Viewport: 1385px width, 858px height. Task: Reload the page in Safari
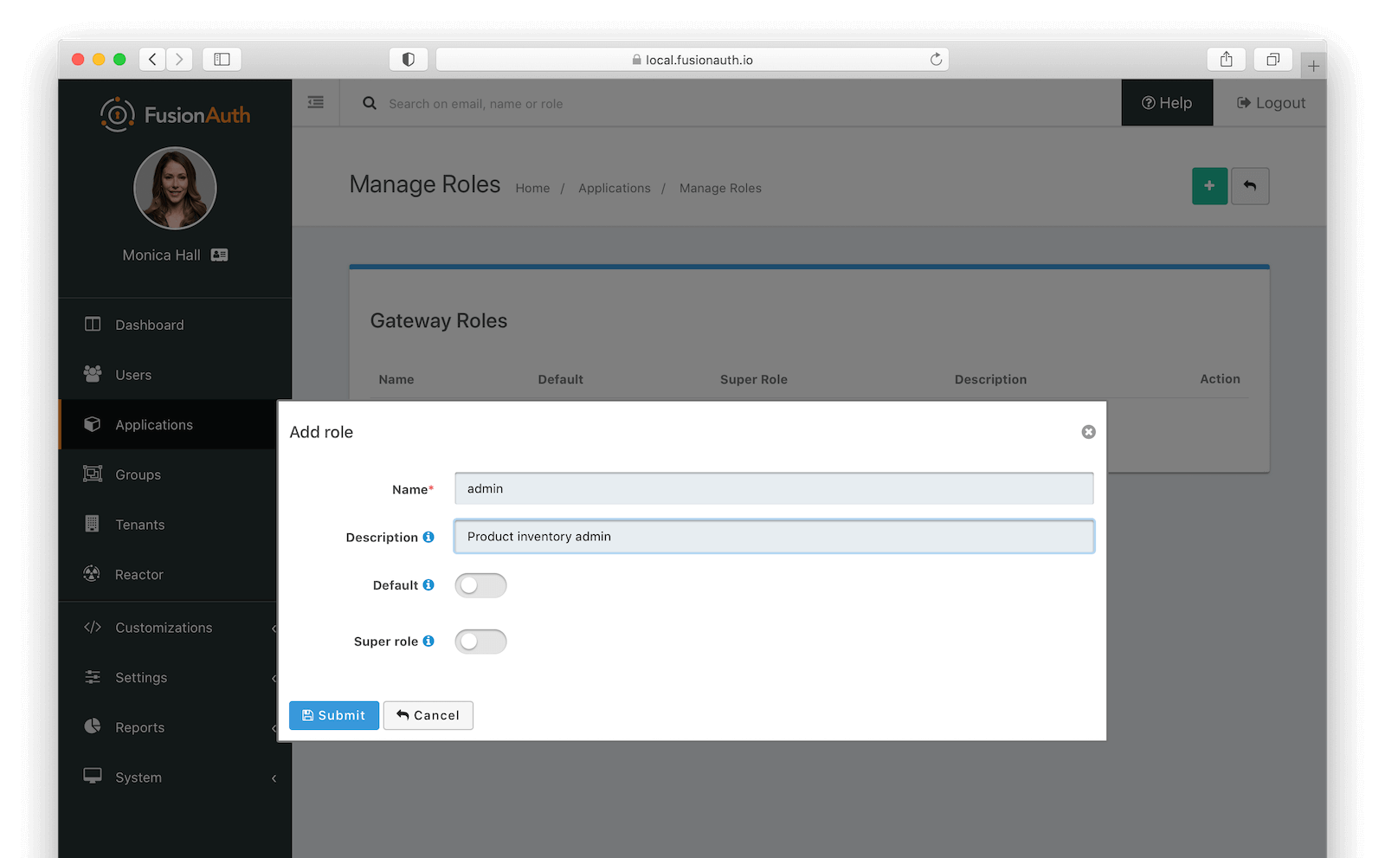click(x=936, y=60)
